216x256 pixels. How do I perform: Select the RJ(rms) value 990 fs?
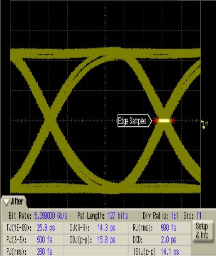[x=169, y=228]
